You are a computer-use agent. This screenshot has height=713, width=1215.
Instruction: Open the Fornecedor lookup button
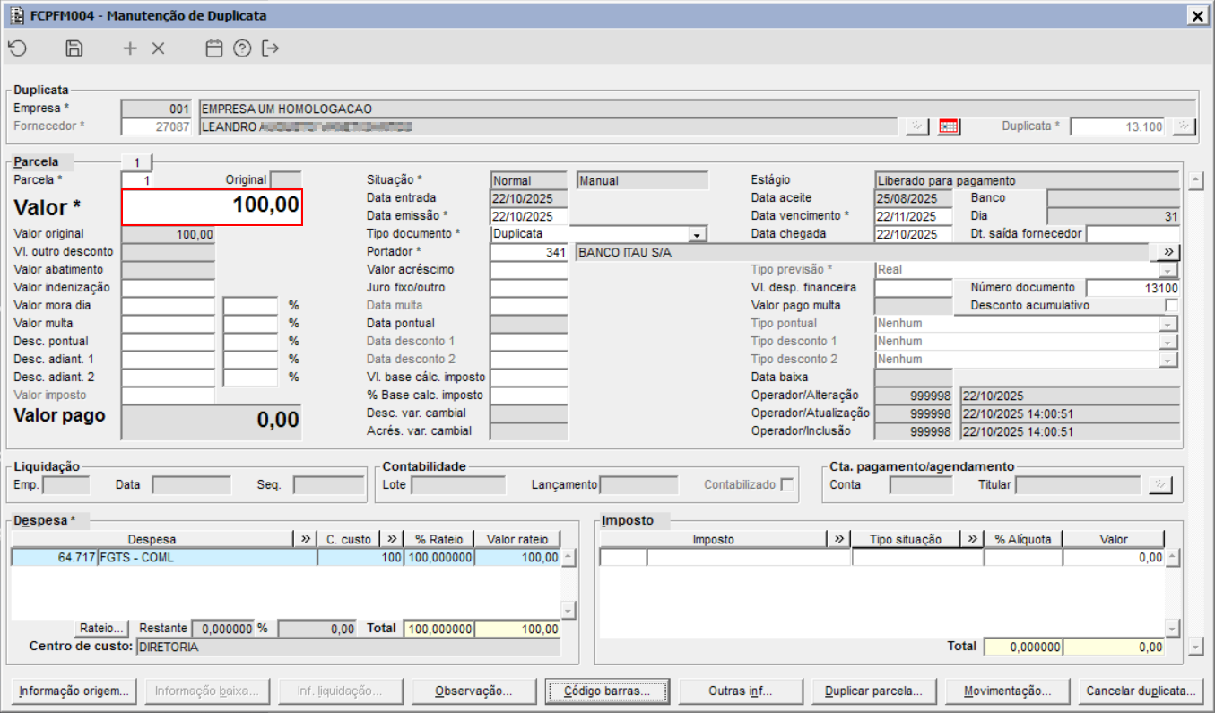point(916,126)
